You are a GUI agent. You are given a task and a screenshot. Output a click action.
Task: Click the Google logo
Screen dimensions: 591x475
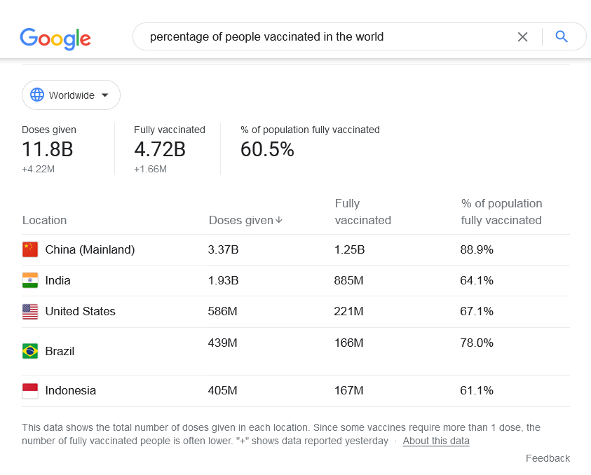tap(55, 39)
